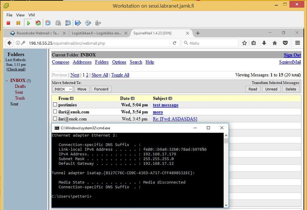Click the green Power On VM icon
Image resolution: width=307 pixels, height=210 pixels.
(28, 23)
